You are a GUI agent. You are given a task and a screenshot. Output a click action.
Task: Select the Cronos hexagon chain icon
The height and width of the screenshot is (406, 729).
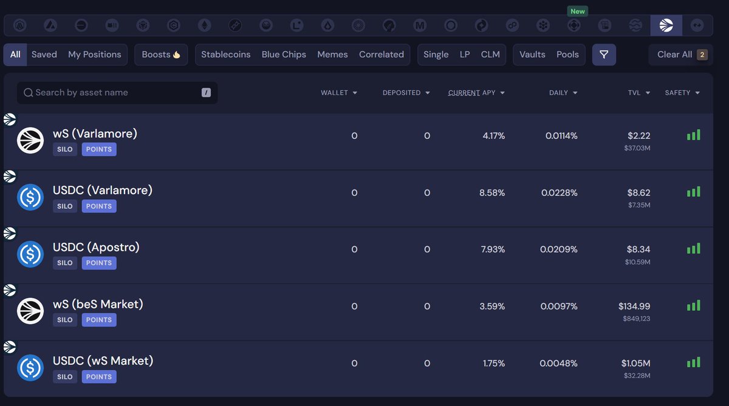point(175,25)
